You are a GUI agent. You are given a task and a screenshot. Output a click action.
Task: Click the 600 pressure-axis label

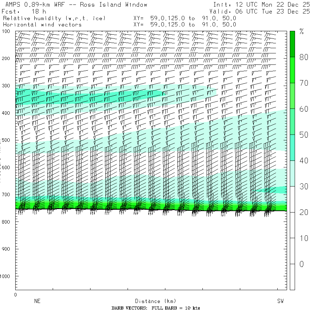[x=6, y=167]
